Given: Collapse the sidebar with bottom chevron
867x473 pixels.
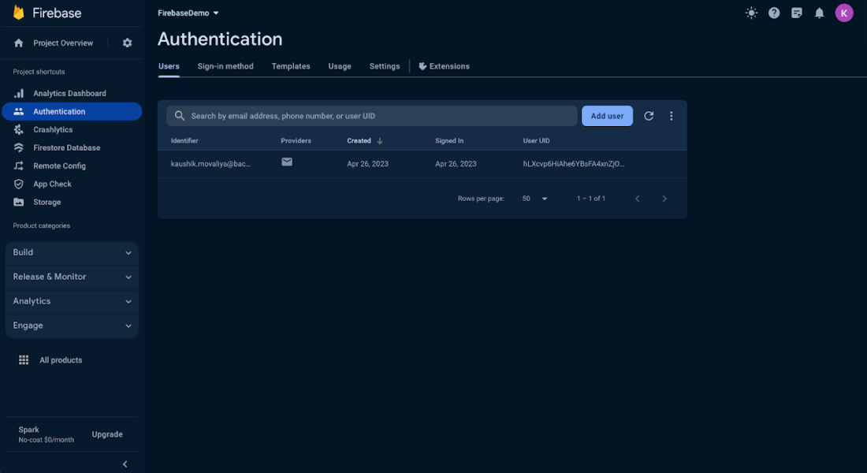Looking at the screenshot, I should point(125,464).
